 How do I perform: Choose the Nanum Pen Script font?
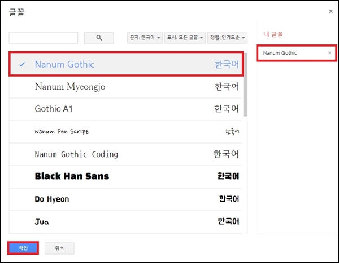coord(125,132)
